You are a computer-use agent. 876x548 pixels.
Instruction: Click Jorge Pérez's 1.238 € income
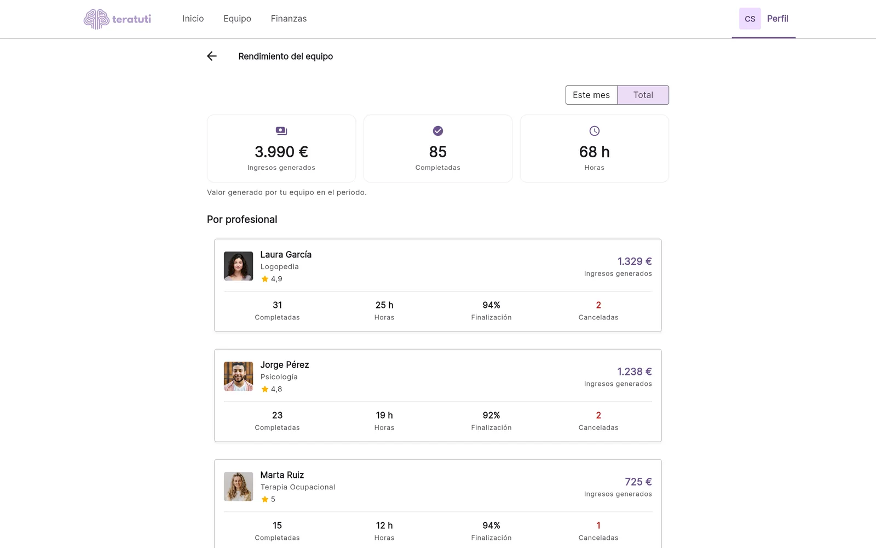(635, 372)
